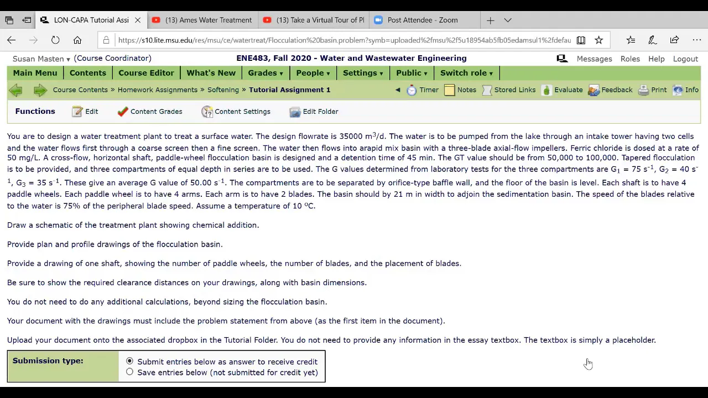Screen dimensions: 708x398
Task: Click the browser address bar URL
Action: 344,40
